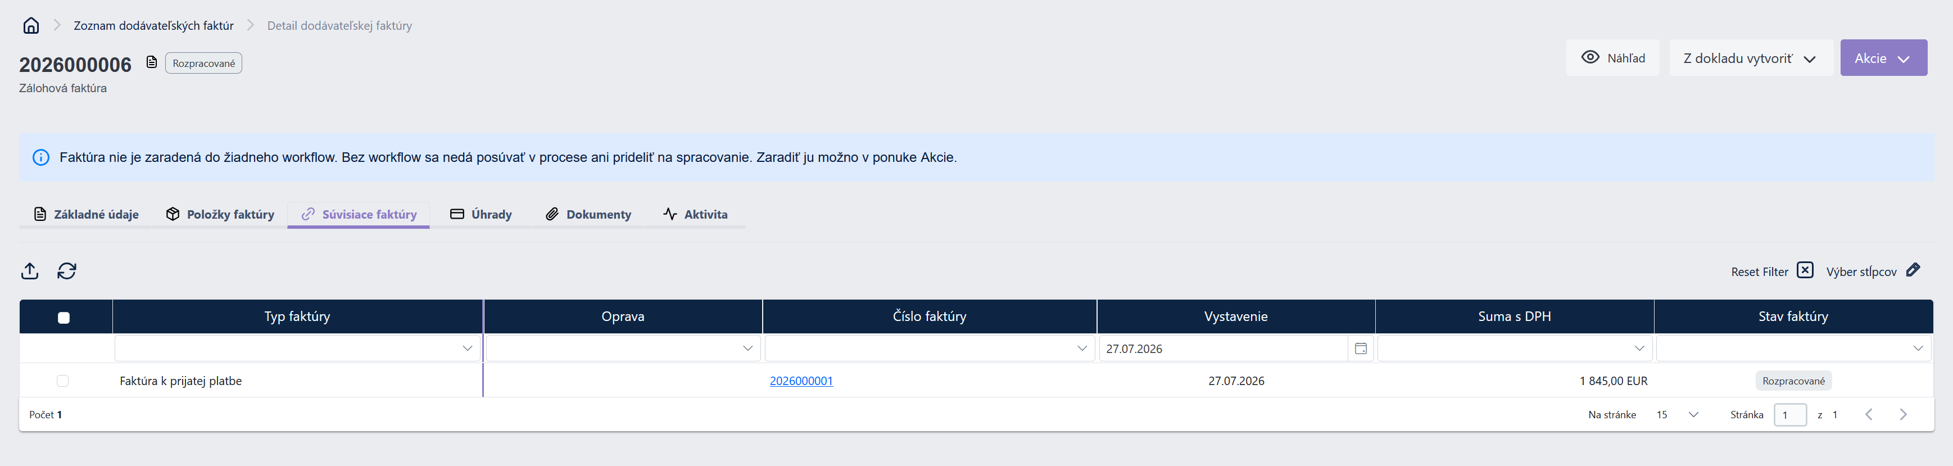Expand the Typ faktúry filter dropdown
Image resolution: width=1953 pixels, height=466 pixels.
[x=297, y=349]
